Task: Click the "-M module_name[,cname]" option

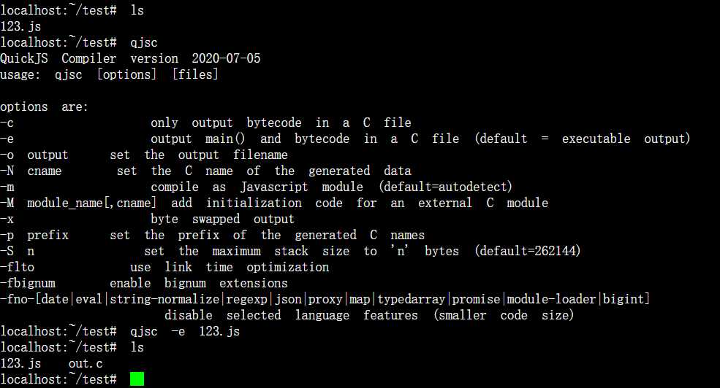Action: [x=78, y=203]
